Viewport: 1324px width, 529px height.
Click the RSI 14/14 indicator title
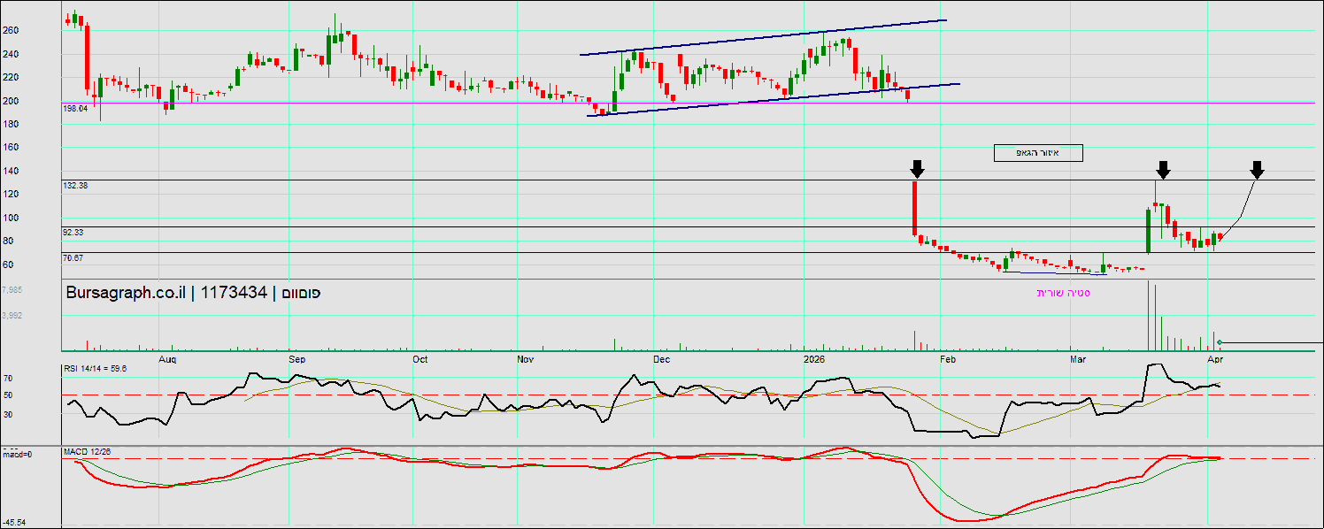coord(94,367)
